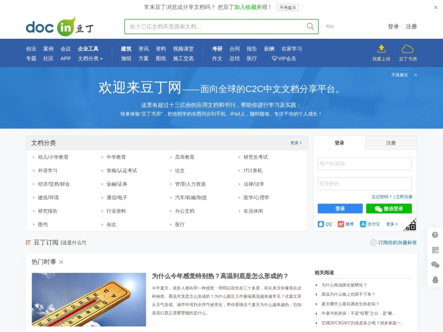Expand the 法律/法学 category
Image resolution: width=443 pixels, height=332 pixels.
click(x=239, y=184)
